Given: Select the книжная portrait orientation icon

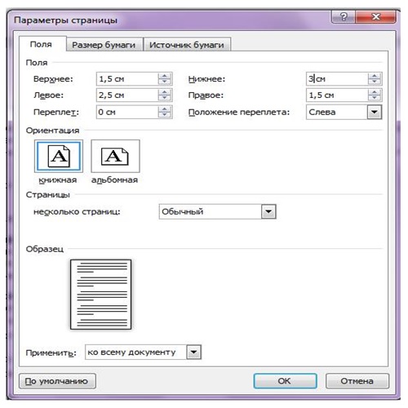Looking at the screenshot, I should 59,156.
